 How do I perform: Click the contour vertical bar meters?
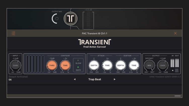[x=35, y=64]
